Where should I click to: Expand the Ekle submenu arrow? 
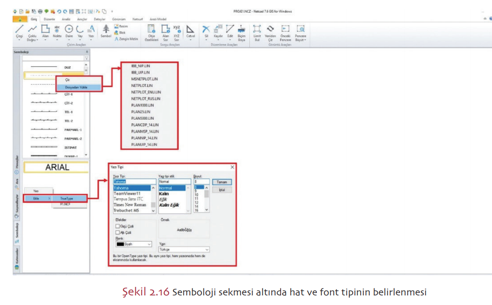coord(49,198)
